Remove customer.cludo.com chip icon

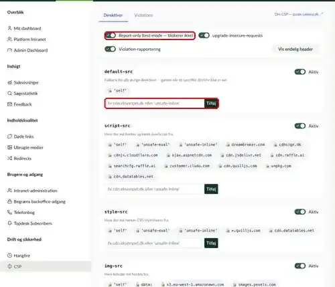pos(166,166)
